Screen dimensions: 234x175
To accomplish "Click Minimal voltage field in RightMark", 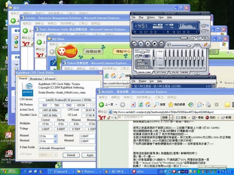I will pos(87,136).
